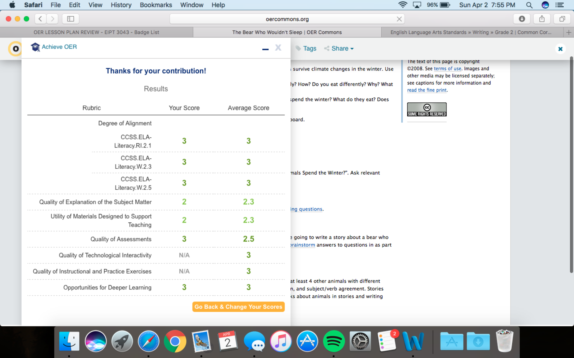Switch to English Language Arts Standards tab
The width and height of the screenshot is (574, 358).
tap(471, 32)
